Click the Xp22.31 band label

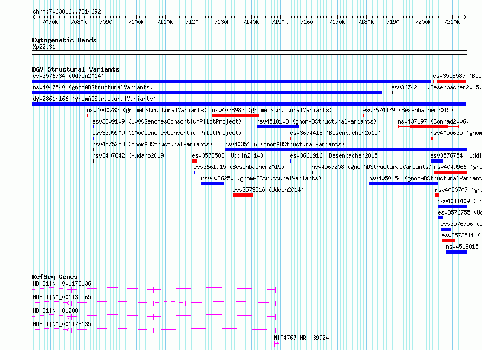coord(44,47)
